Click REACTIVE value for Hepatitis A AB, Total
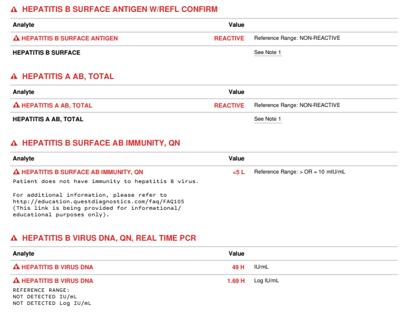This screenshot has height=315, width=409. coord(229,105)
